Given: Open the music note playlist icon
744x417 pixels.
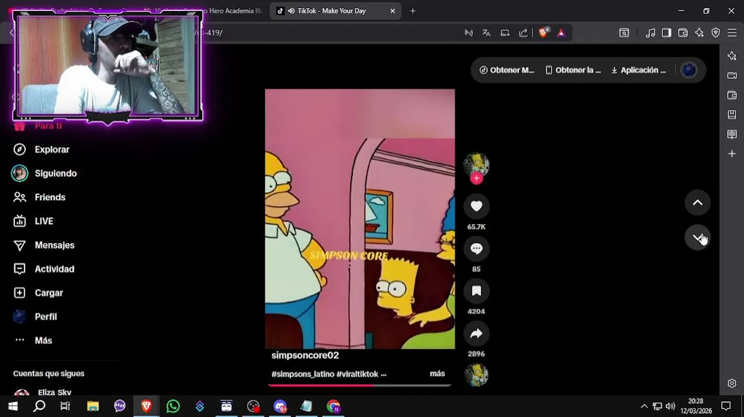Looking at the screenshot, I should [x=650, y=33].
